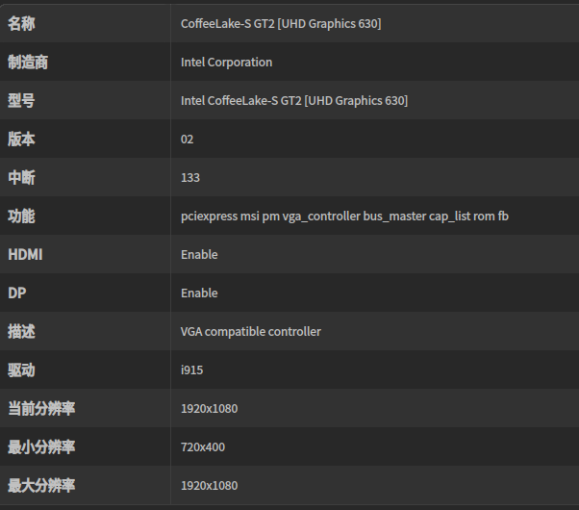Click the value 'CoffeeLake-S GT2 [UHD Graphics 630]'
Image resolution: width=579 pixels, height=510 pixels.
[x=281, y=24]
